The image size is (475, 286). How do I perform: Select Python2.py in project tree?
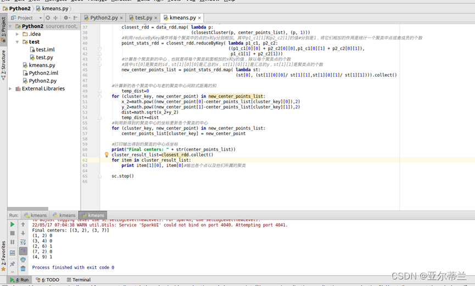click(x=40, y=81)
